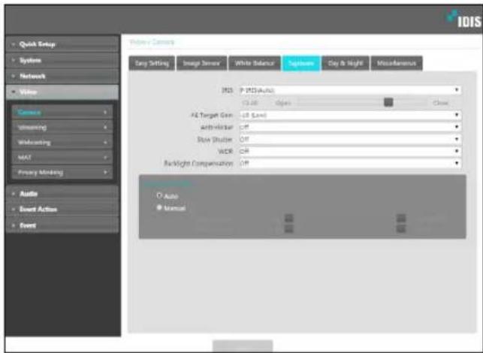
Task: Expand the Event Action section
Action: tap(62, 210)
